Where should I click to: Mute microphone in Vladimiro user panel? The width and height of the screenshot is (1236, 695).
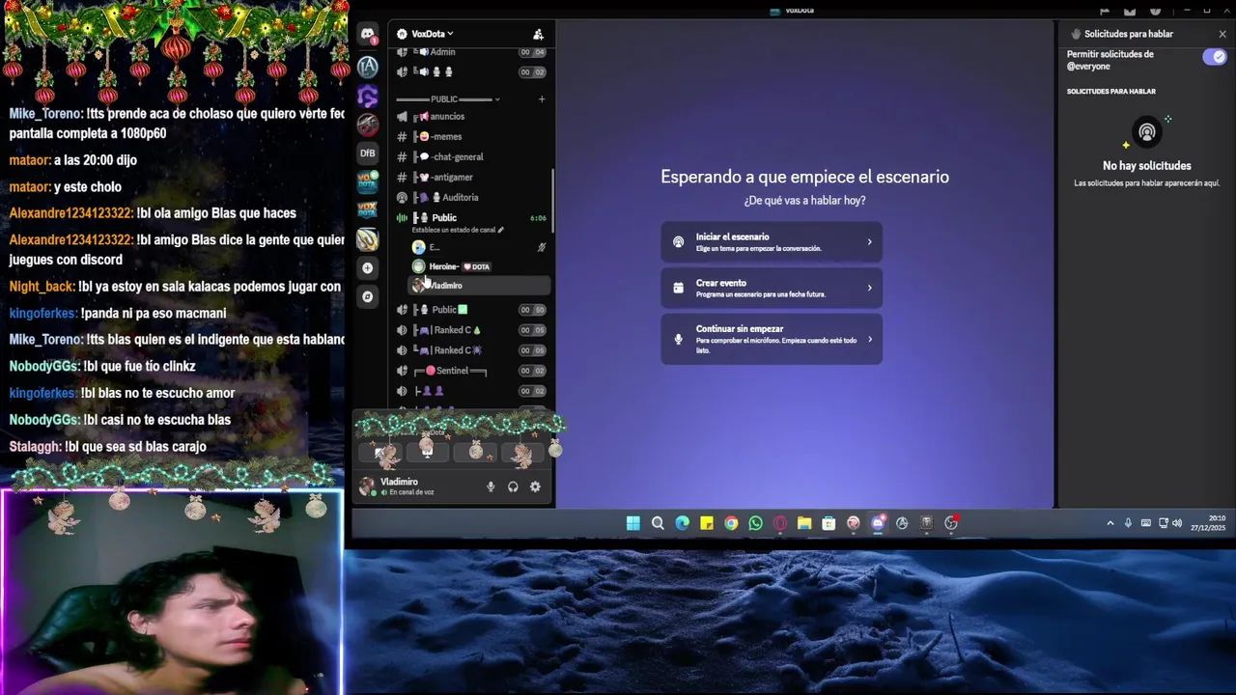tap(491, 486)
